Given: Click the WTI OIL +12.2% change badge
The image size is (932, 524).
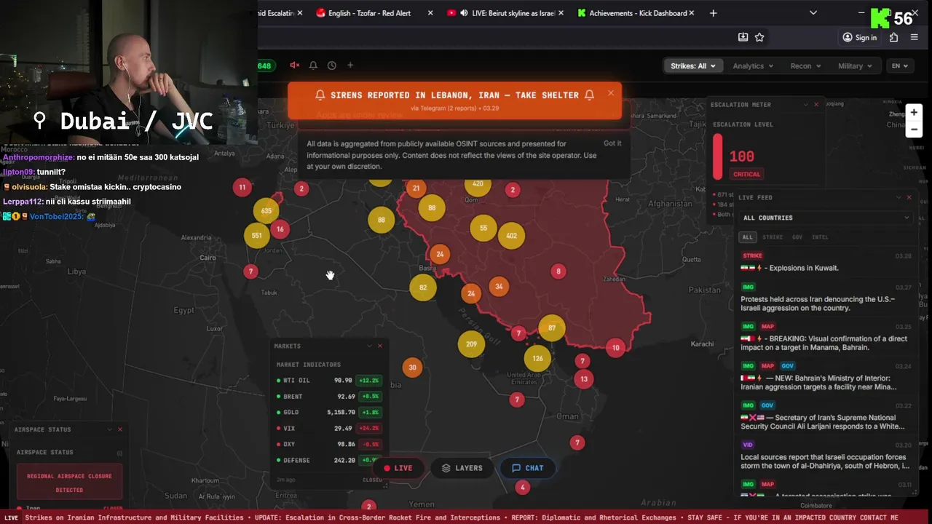Looking at the screenshot, I should (369, 381).
